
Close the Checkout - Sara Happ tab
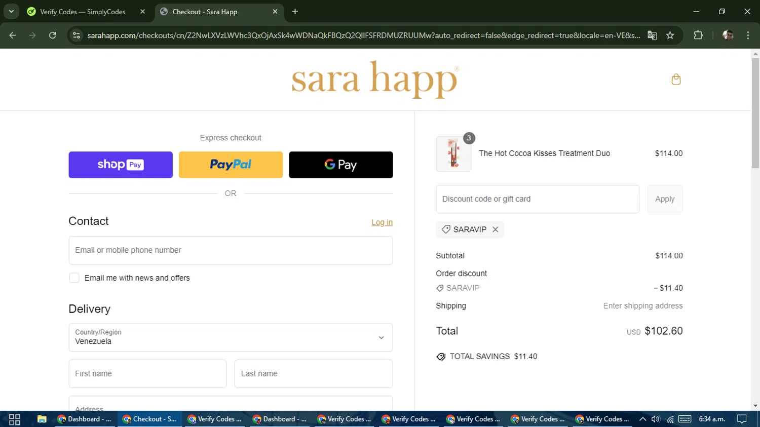point(275,12)
